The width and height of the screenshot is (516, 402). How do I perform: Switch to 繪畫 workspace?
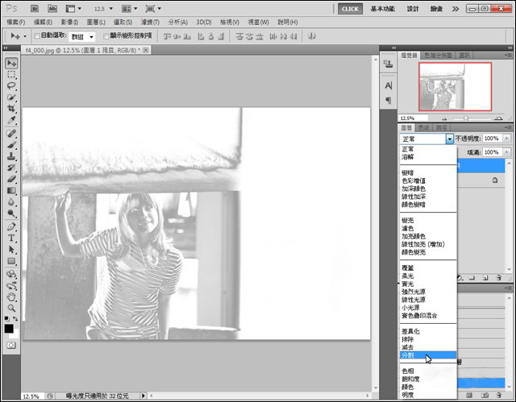437,9
